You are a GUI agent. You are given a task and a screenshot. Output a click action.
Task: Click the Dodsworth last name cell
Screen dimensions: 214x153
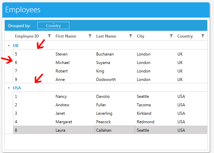click(106, 80)
